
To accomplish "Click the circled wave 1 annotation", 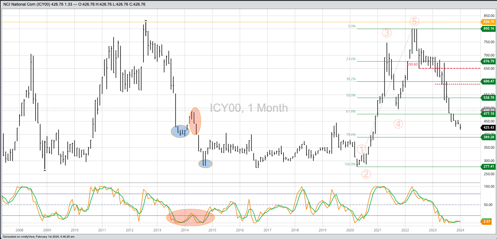I will click(361, 149).
